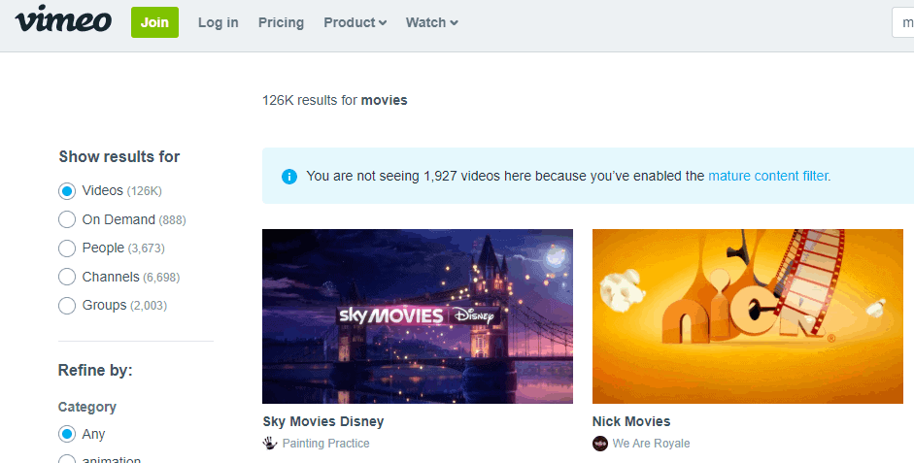The height and width of the screenshot is (463, 914).
Task: Visit the Painting Practice creator name
Action: click(325, 444)
